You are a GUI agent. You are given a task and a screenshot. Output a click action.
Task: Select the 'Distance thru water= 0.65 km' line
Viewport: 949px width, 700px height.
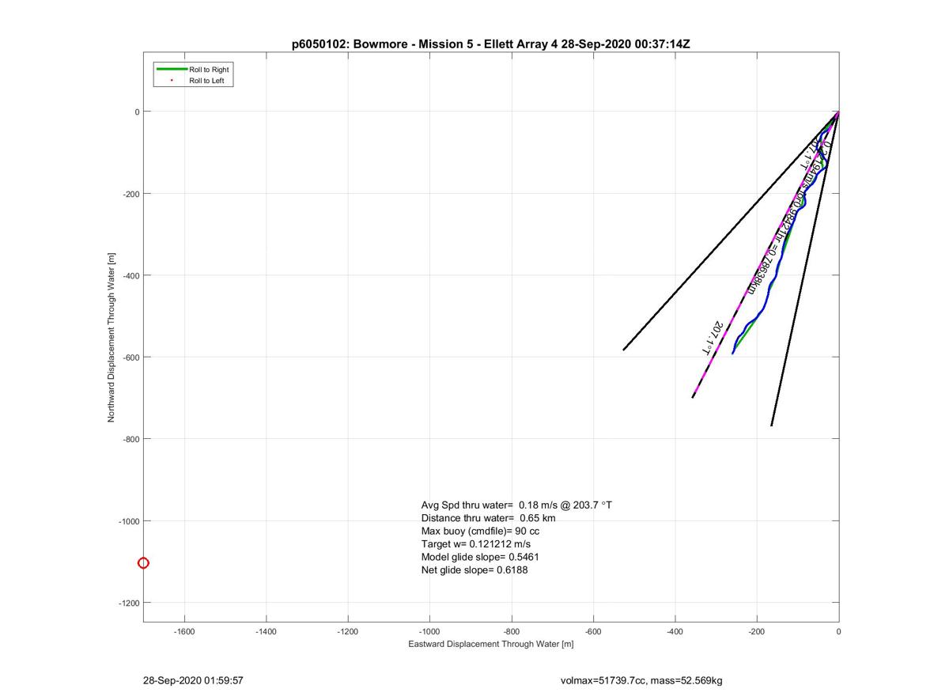[488, 518]
